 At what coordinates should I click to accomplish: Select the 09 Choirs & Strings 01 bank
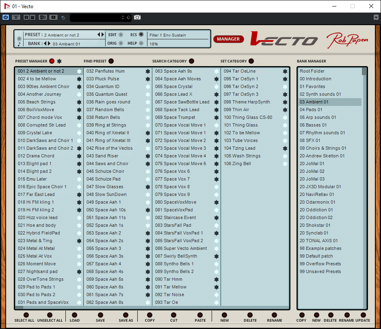323,148
